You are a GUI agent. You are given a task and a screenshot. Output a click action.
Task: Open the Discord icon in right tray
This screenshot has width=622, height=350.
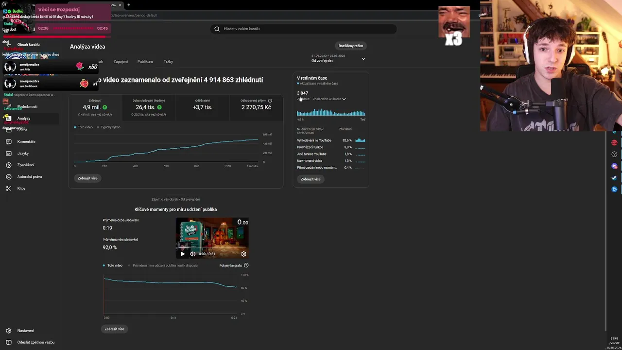(614, 166)
